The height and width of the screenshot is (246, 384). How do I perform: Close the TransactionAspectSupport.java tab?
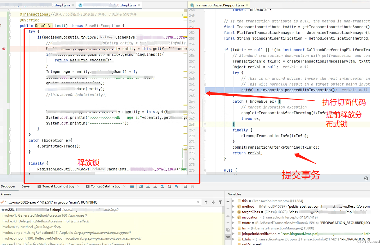point(247,5)
